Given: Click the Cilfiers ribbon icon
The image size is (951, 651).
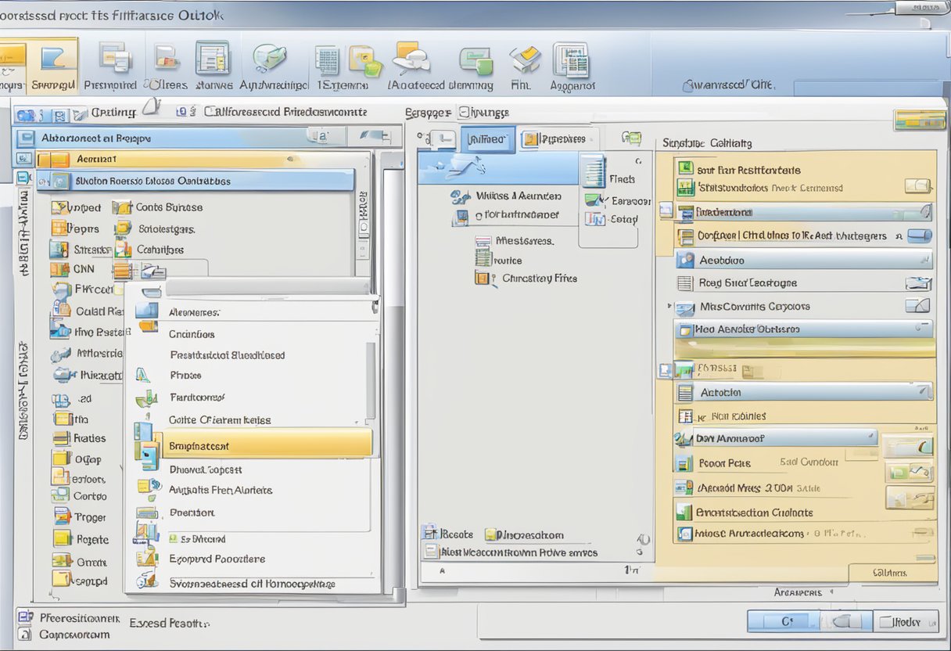Looking at the screenshot, I should coord(167,59).
